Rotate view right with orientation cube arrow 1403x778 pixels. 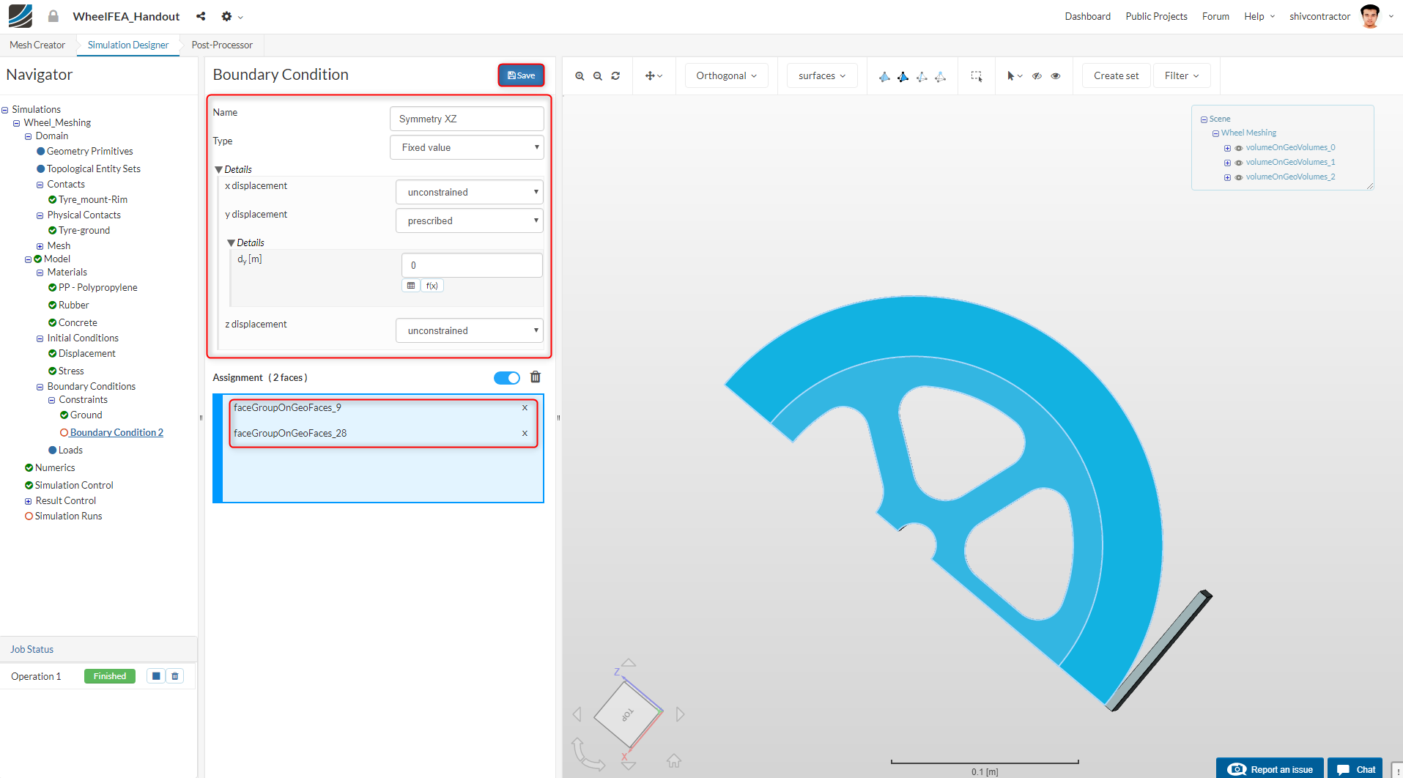[x=680, y=714]
